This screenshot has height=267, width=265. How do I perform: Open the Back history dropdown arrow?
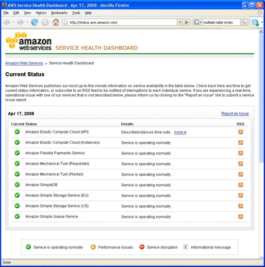coord(14,22)
